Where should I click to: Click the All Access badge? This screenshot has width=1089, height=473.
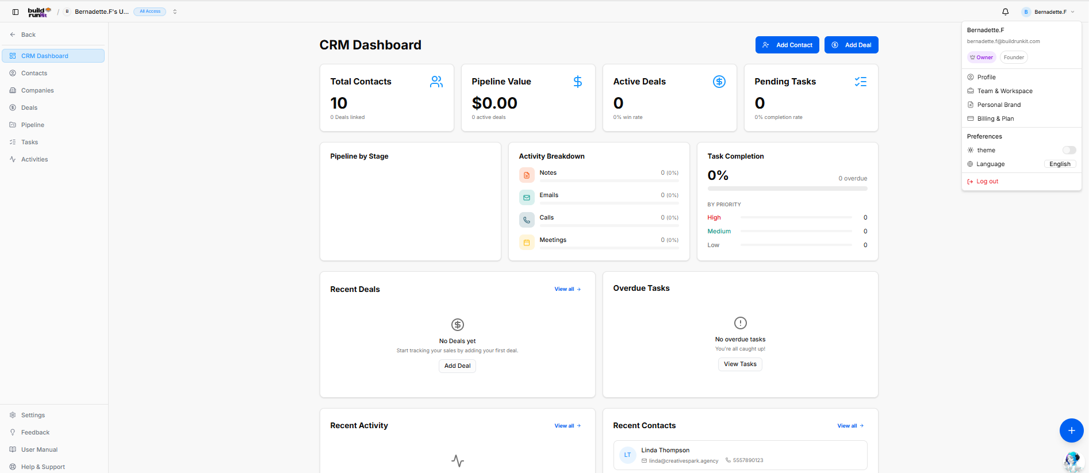coord(150,11)
